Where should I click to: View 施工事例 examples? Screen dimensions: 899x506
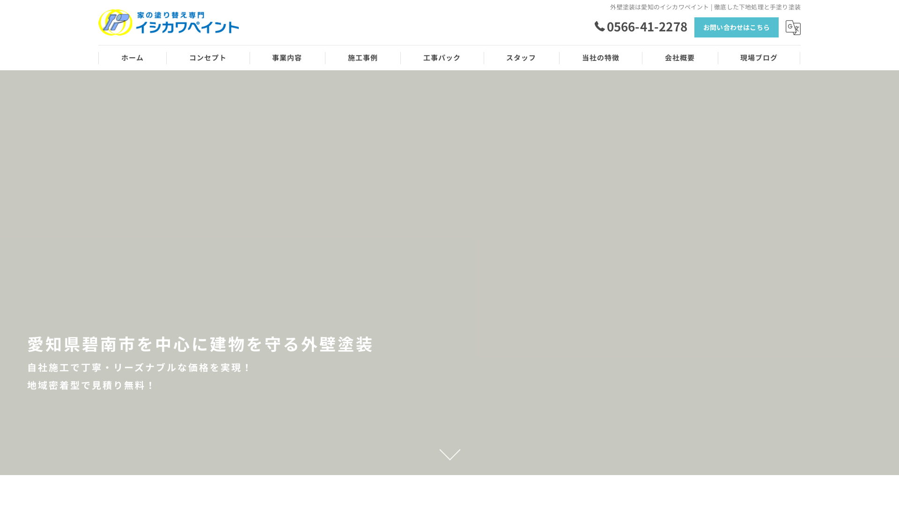click(362, 58)
